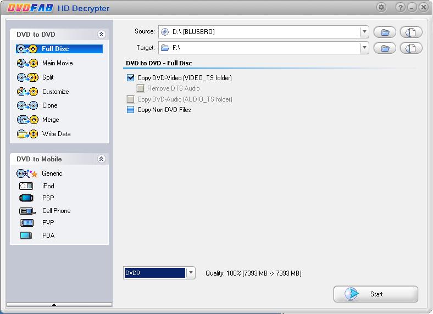Click the Clone disc icon
433x314 pixels.
(27, 105)
